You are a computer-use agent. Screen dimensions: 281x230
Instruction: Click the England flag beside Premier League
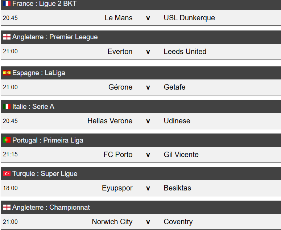point(7,37)
